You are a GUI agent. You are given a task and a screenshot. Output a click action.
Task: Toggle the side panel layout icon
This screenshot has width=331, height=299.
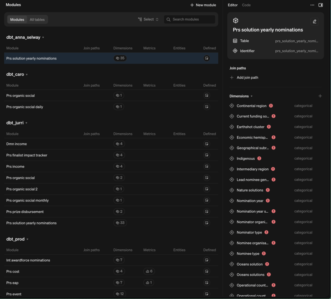pyautogui.click(x=320, y=5)
